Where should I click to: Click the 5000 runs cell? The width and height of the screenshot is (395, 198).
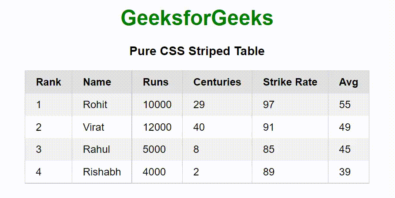pos(154,149)
